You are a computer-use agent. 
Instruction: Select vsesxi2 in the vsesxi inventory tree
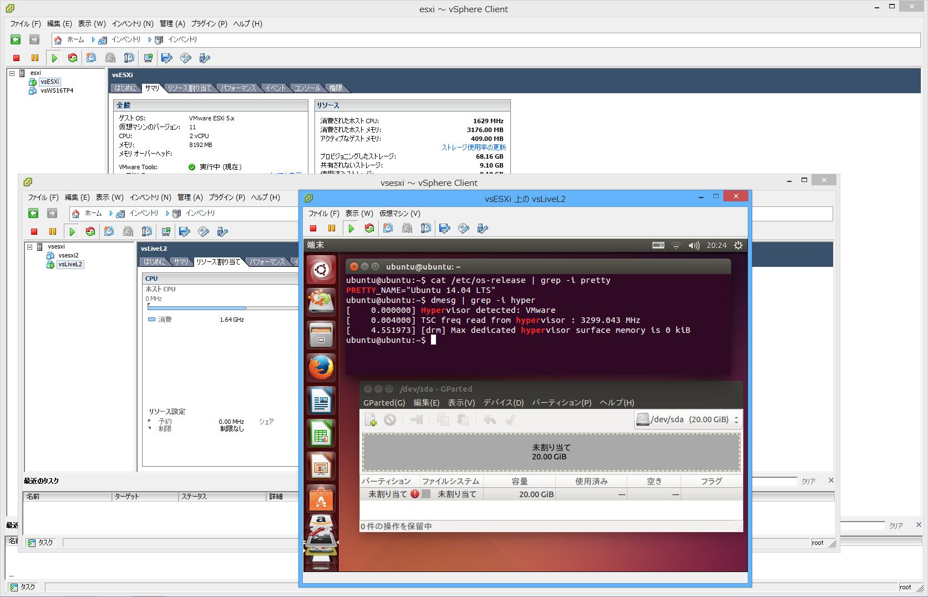tap(68, 256)
